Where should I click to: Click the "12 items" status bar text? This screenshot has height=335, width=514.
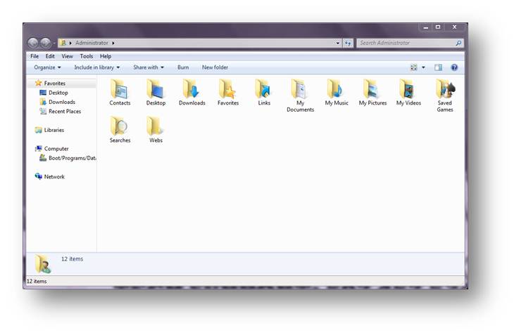coord(37,282)
